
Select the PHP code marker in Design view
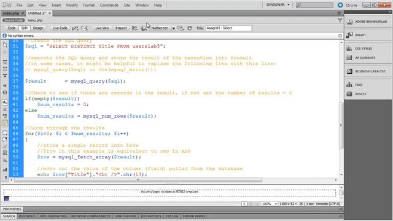(x=7, y=198)
